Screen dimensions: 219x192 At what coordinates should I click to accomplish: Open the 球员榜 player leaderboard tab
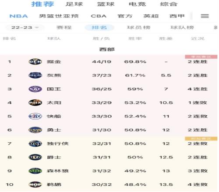click(x=138, y=27)
